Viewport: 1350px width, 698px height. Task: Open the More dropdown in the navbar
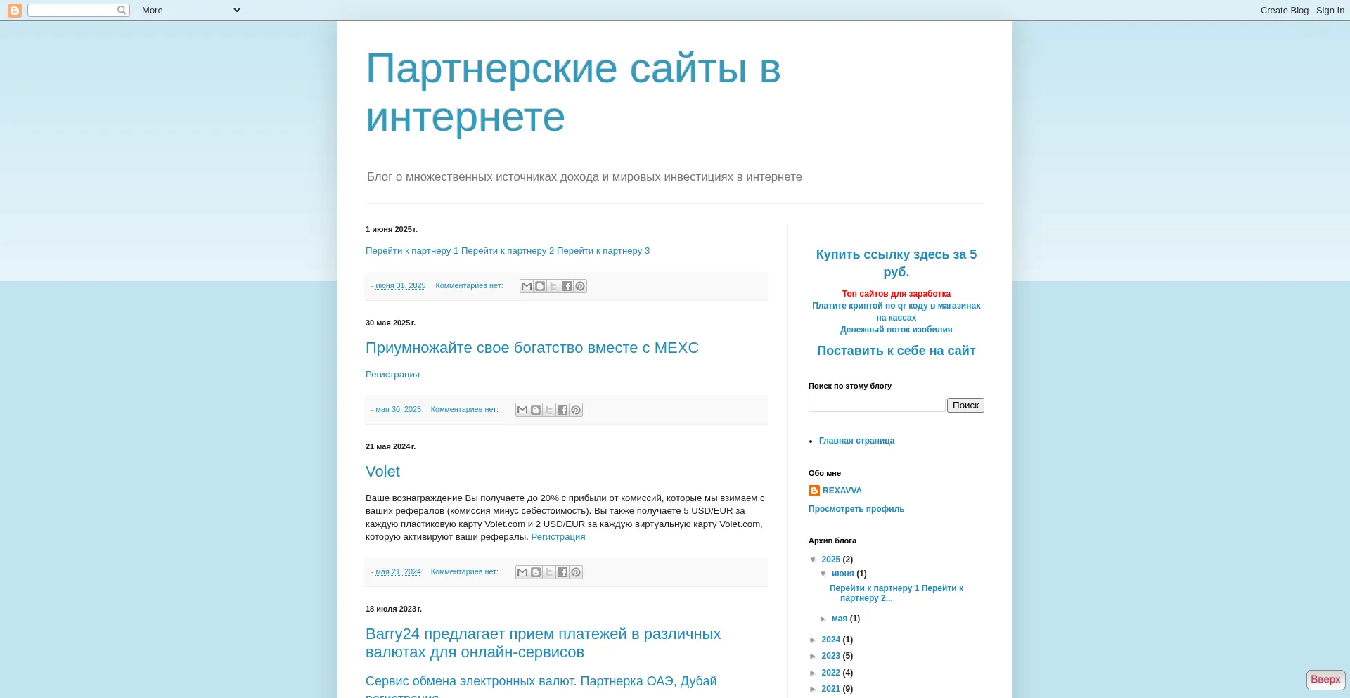click(190, 11)
